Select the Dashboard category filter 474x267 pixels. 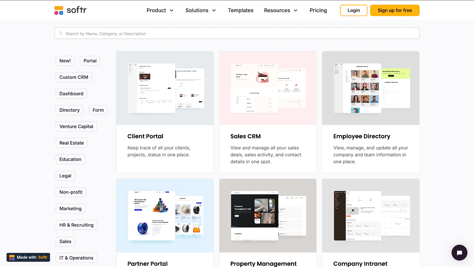click(x=71, y=93)
